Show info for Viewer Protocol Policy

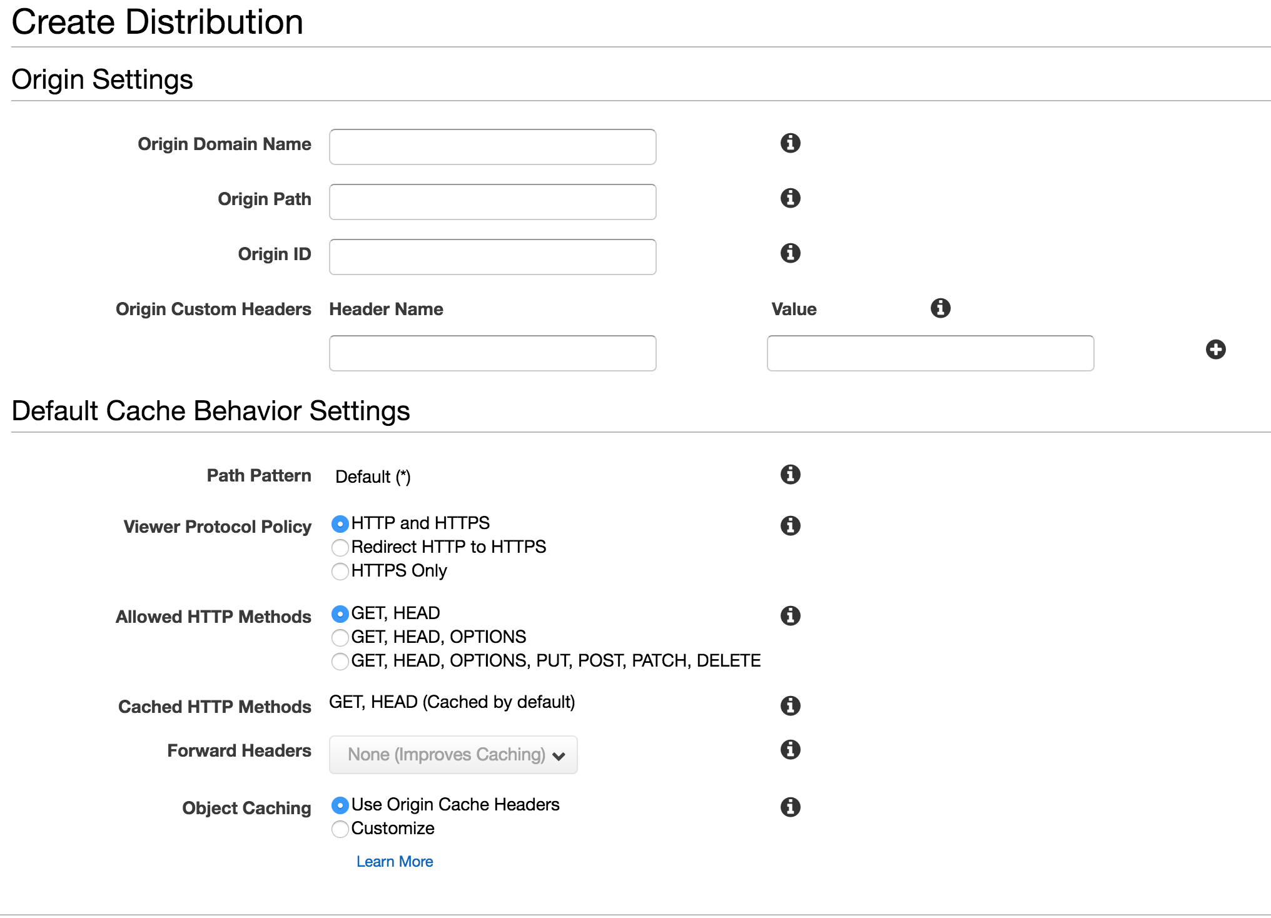tap(790, 526)
